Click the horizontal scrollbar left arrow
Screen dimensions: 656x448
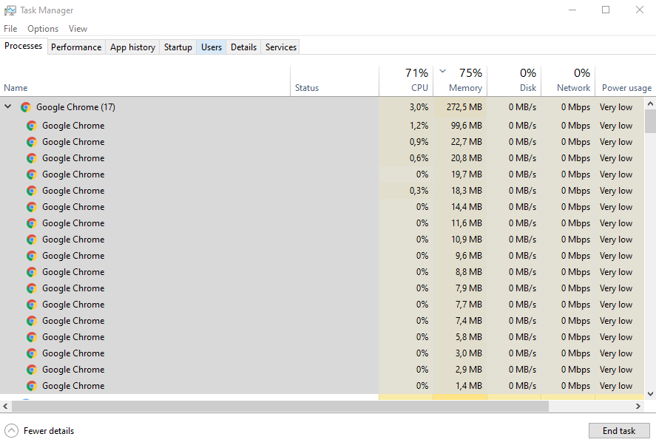pyautogui.click(x=5, y=406)
